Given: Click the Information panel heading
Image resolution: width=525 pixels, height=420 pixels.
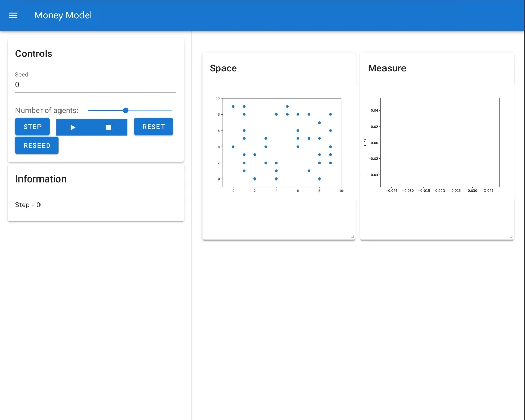Looking at the screenshot, I should coord(41,179).
